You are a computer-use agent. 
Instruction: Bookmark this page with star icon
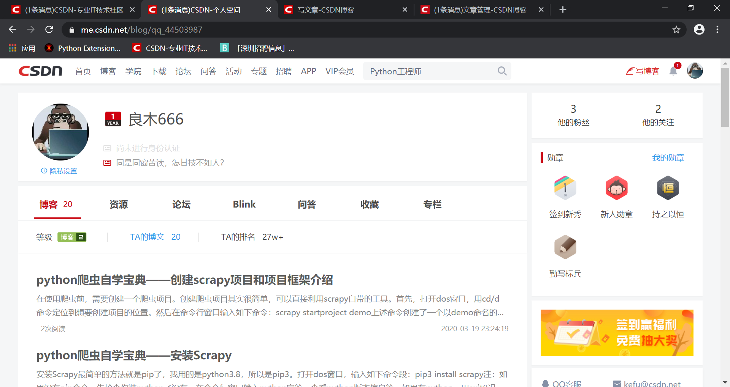(x=676, y=30)
